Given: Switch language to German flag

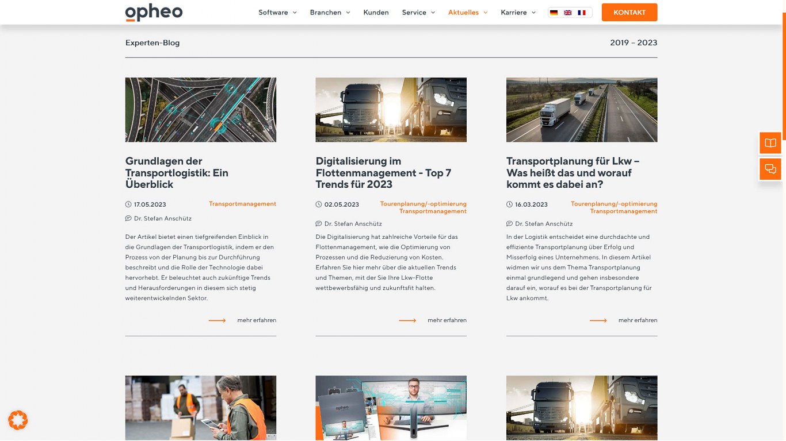Looking at the screenshot, I should click(554, 13).
